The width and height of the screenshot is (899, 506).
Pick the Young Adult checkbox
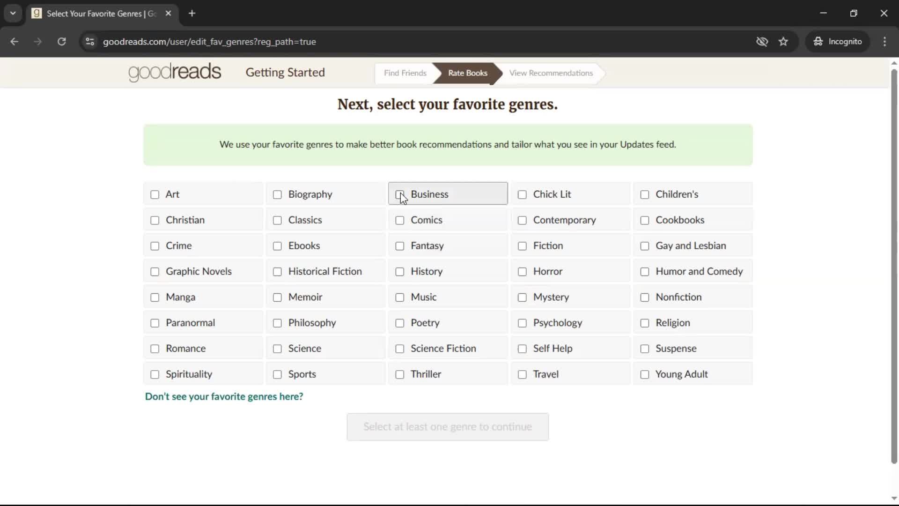(645, 375)
